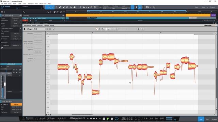Open the marker track flag icon
This screenshot has width=218, height=122.
51,12
